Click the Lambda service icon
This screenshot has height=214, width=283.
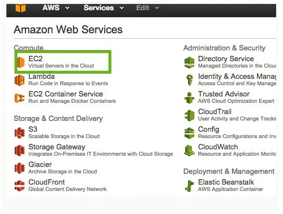coord(20,80)
